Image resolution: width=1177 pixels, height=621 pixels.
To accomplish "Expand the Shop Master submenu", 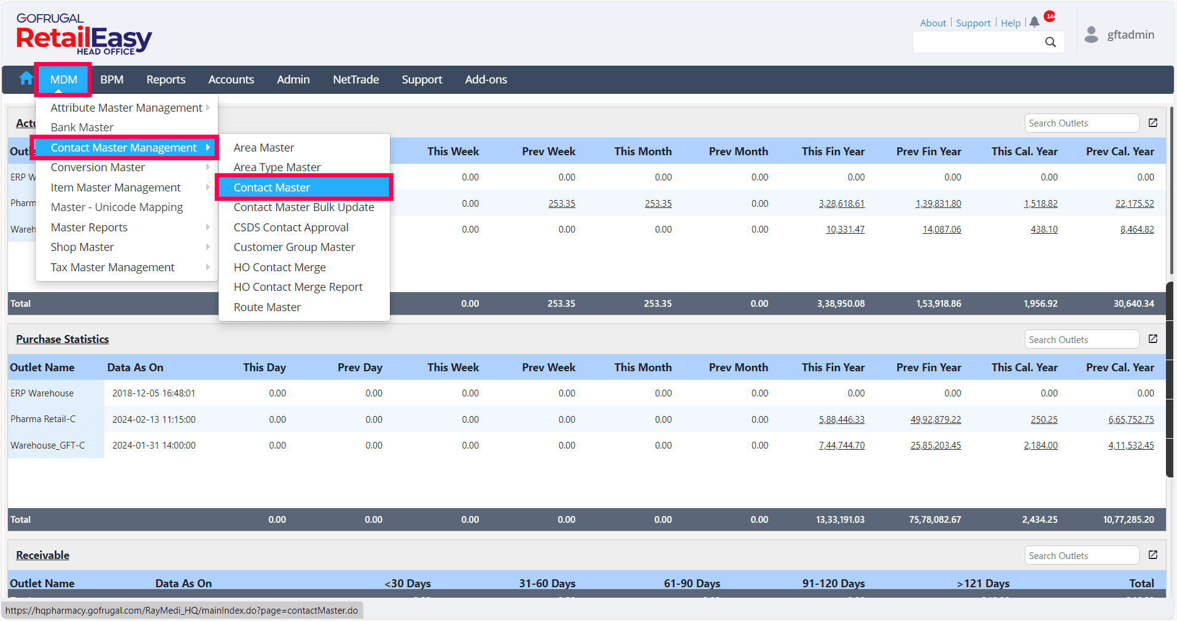I will pyautogui.click(x=82, y=247).
